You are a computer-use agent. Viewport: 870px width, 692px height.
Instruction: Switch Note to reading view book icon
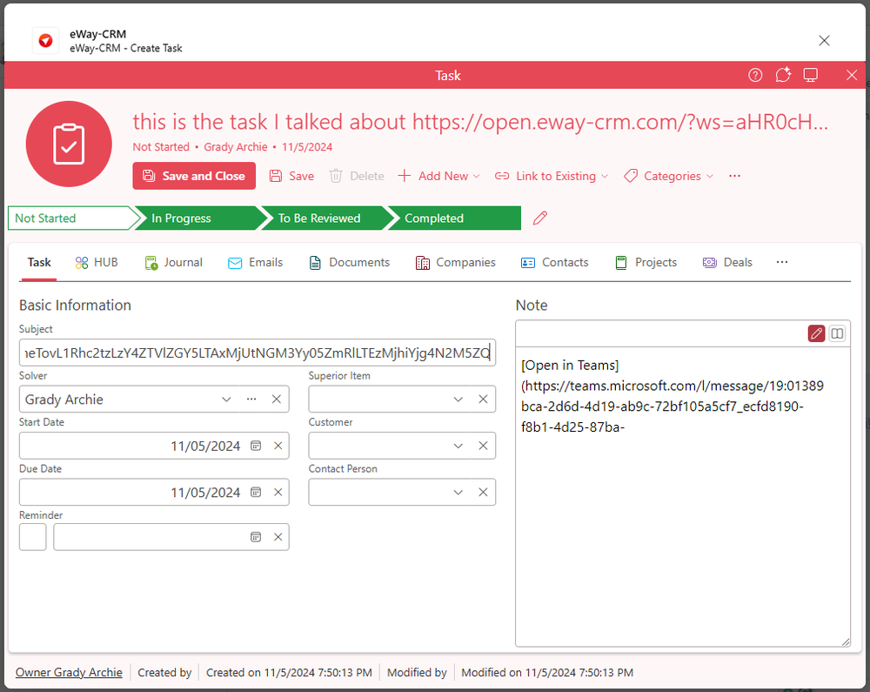837,333
